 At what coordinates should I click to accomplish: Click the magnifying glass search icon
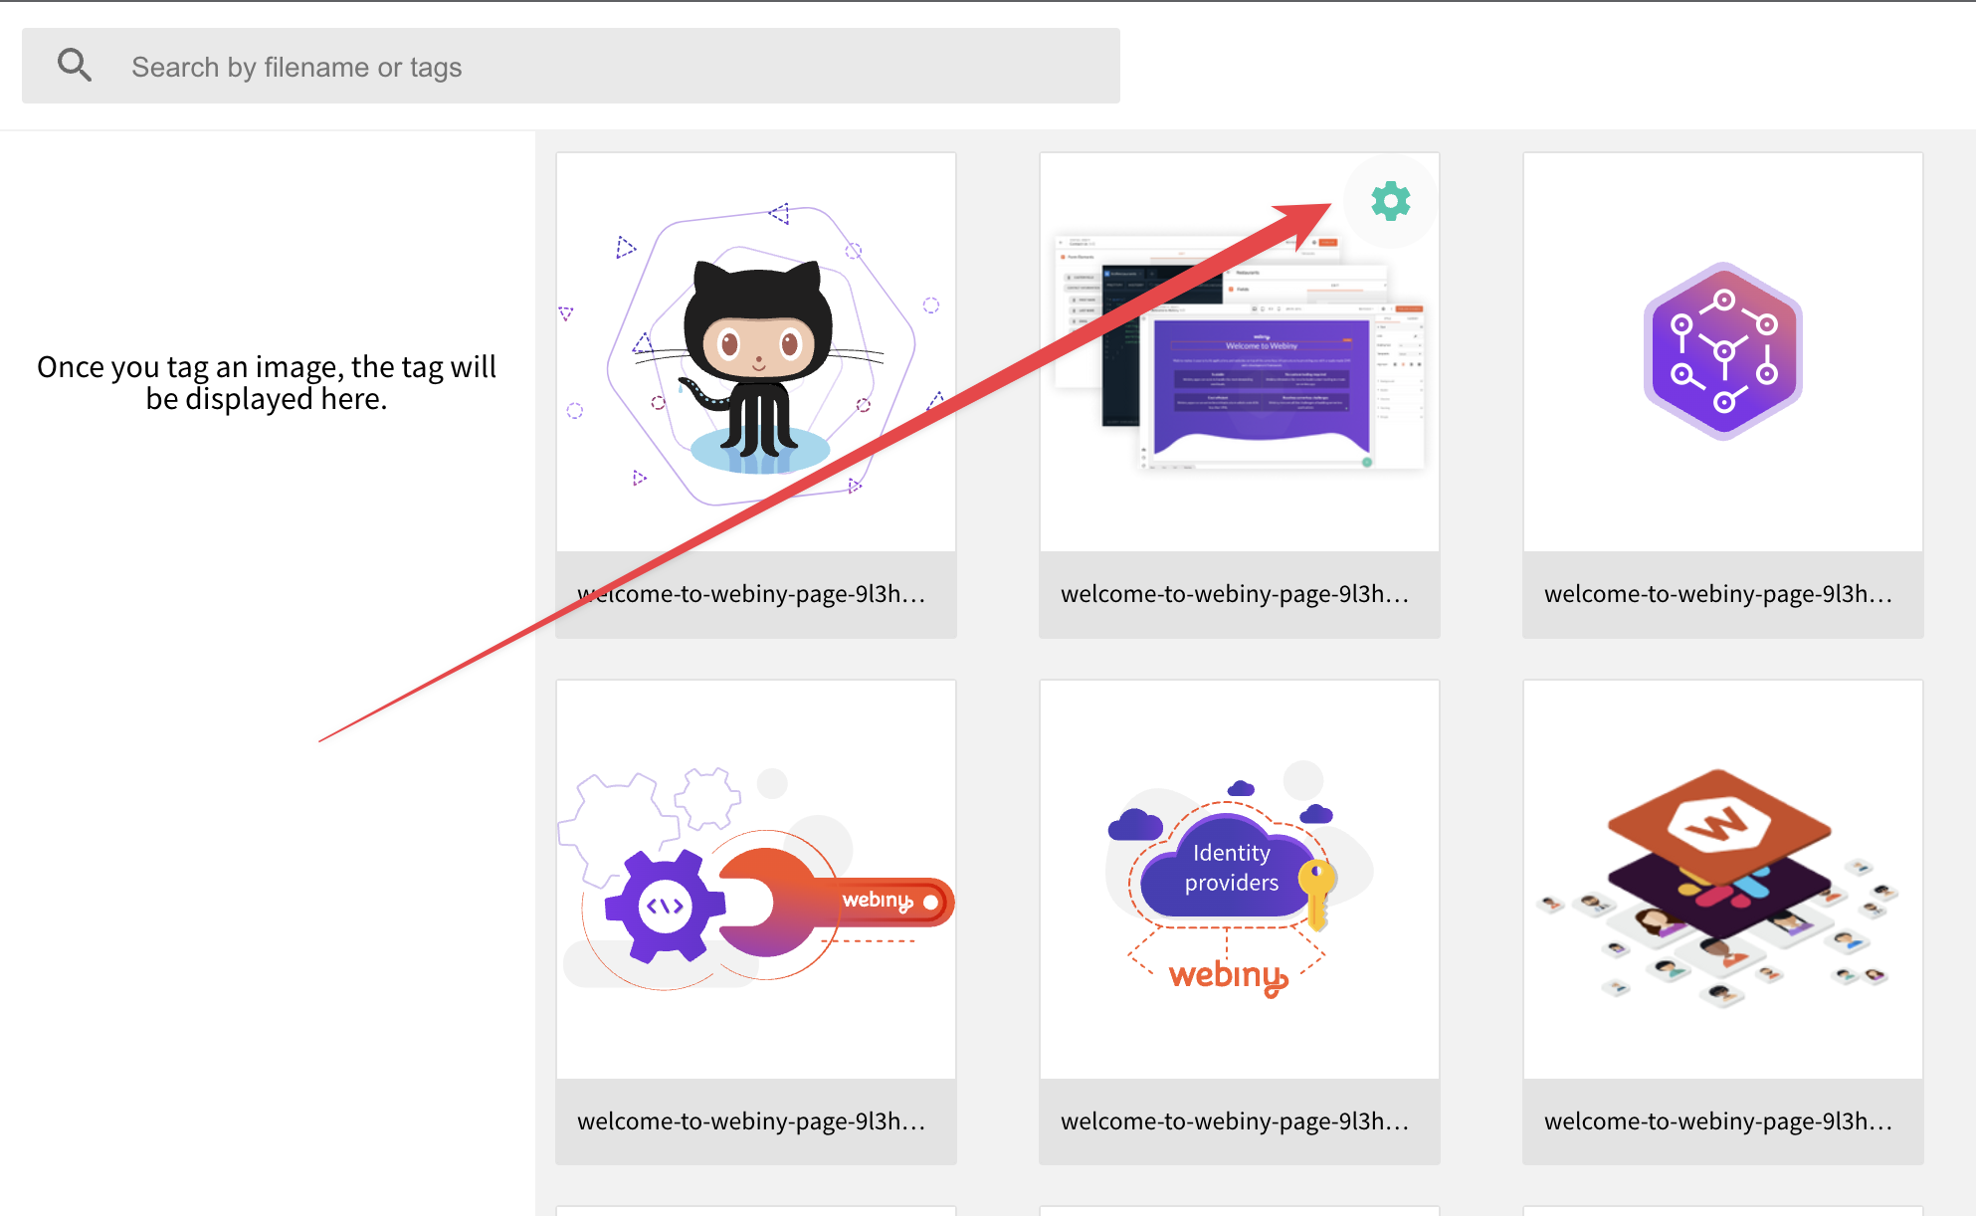(x=75, y=66)
